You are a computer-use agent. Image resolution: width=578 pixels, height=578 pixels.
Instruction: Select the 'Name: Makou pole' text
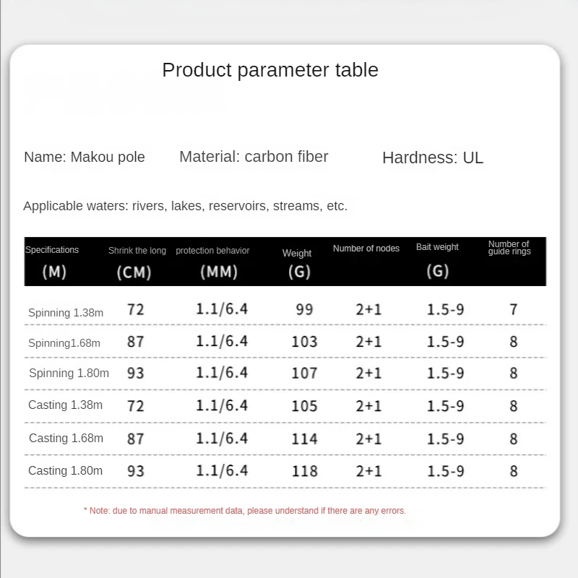(85, 157)
